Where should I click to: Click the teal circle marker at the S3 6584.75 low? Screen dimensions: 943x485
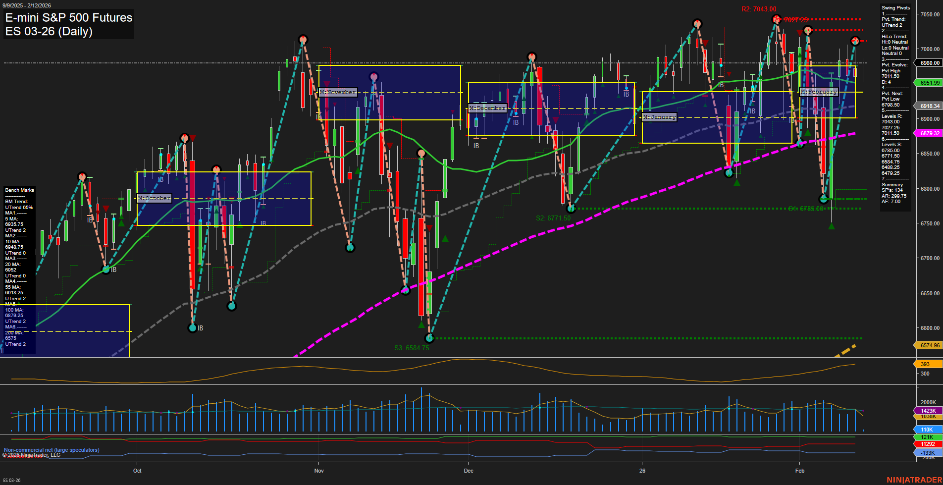coord(429,338)
